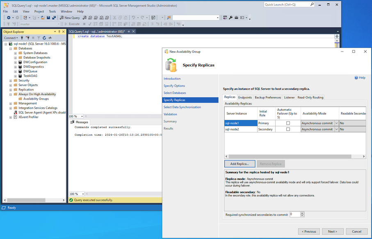Go to the Select Databases wizard step

175,93
